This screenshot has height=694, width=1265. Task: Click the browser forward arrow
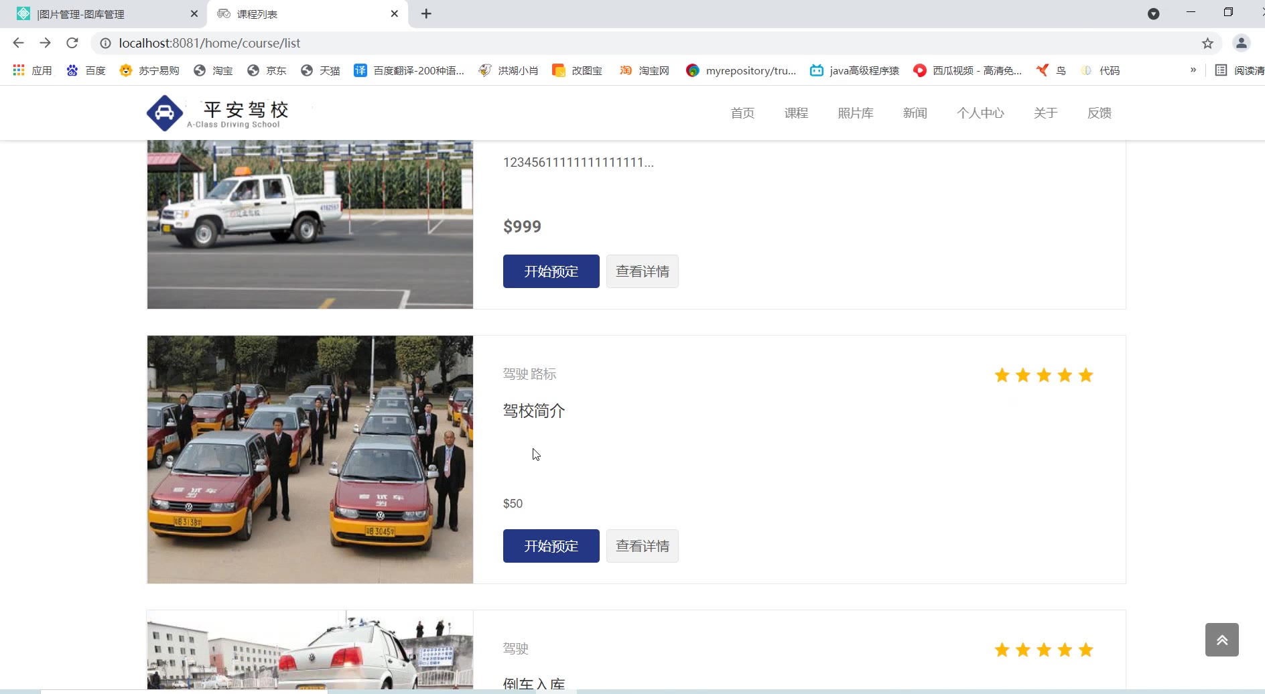pyautogui.click(x=45, y=43)
